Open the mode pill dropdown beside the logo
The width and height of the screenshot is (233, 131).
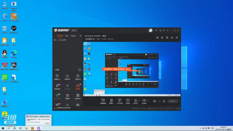click(x=74, y=30)
